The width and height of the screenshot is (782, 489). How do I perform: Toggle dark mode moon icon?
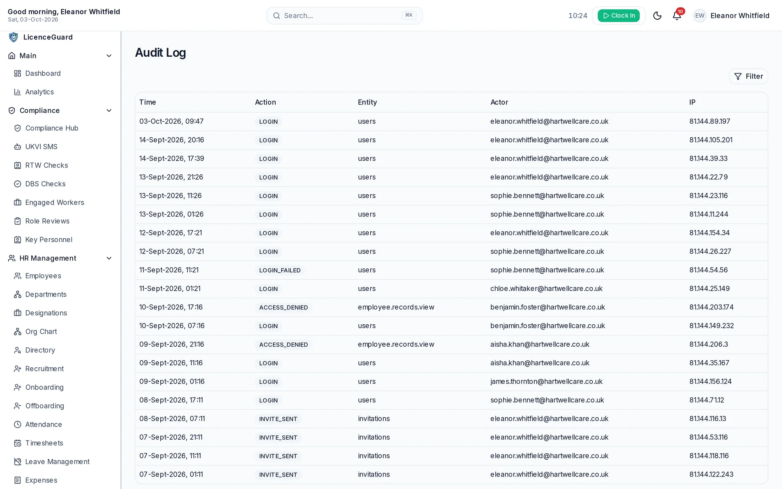click(657, 16)
